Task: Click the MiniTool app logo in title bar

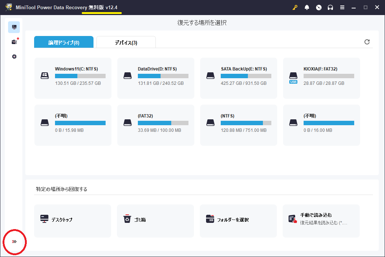Action: point(9,7)
